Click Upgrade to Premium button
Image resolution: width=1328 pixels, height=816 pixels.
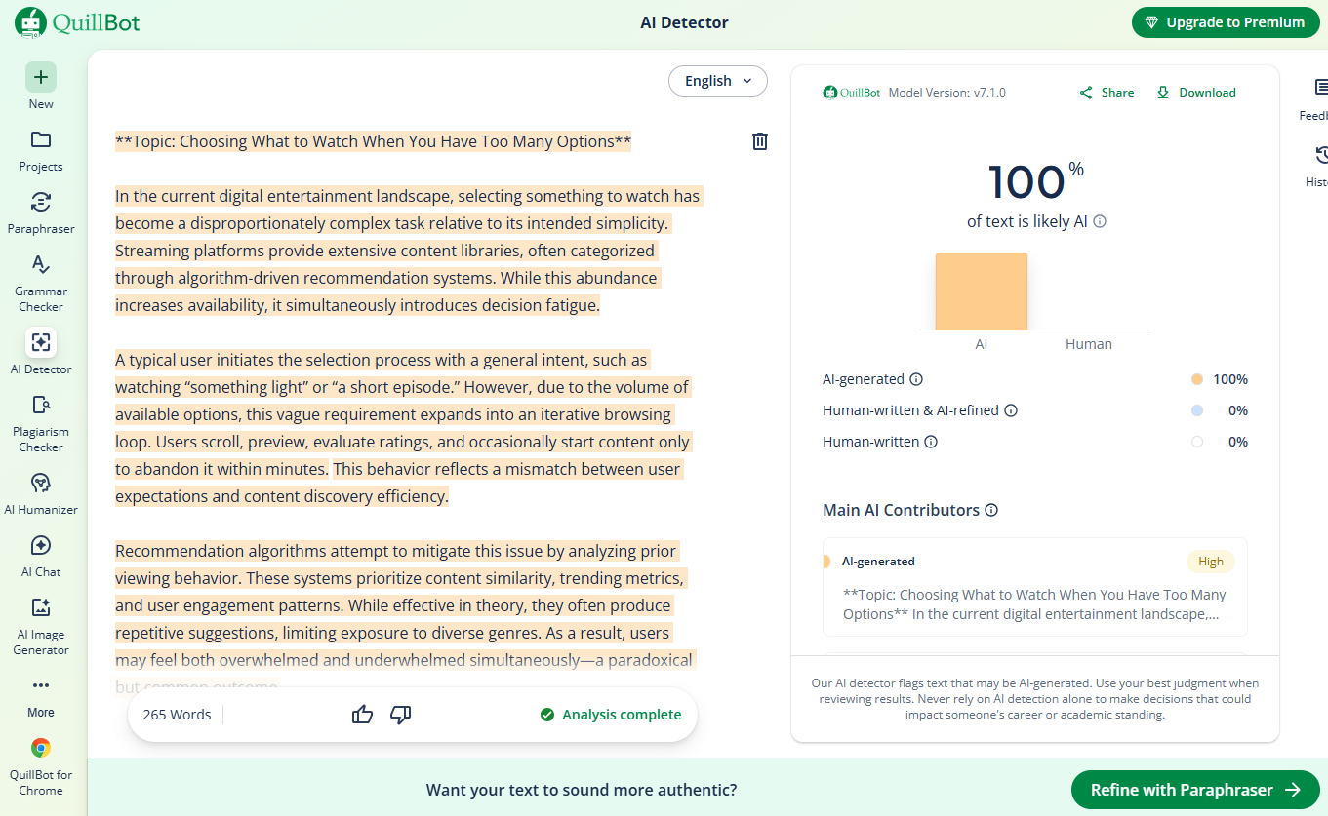click(x=1224, y=22)
